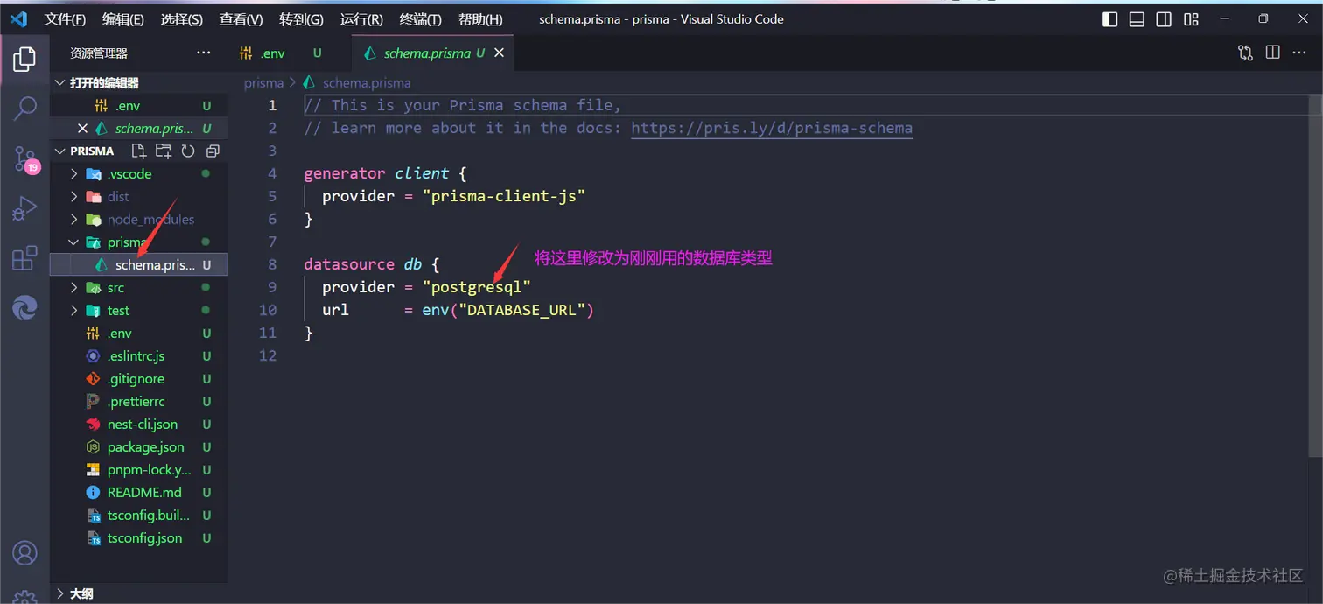Toggle primary side bar layout icon
The height and width of the screenshot is (604, 1323).
coord(1109,19)
